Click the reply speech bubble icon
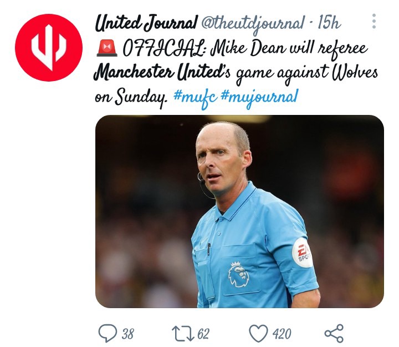Viewport: 399px width, 347px height. click(x=108, y=333)
